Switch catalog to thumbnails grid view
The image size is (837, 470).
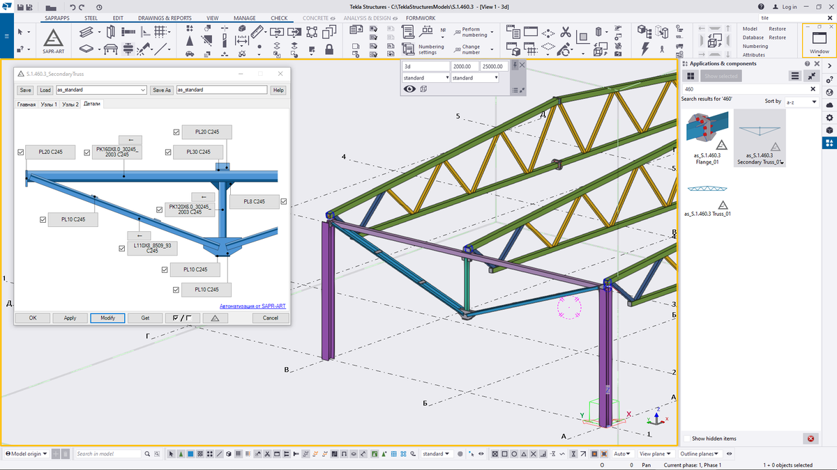point(691,76)
